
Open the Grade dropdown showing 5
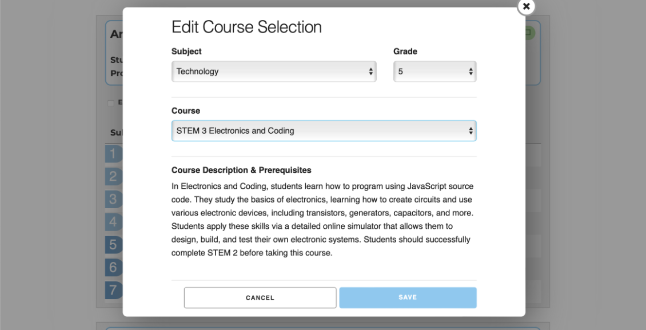(x=435, y=71)
